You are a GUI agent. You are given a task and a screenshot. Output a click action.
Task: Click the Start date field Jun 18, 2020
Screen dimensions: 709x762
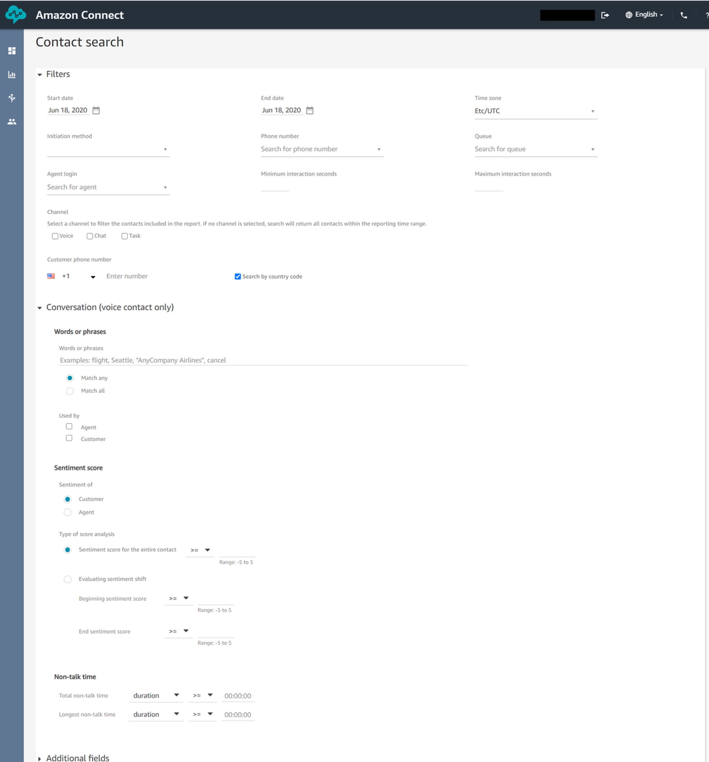tap(68, 110)
